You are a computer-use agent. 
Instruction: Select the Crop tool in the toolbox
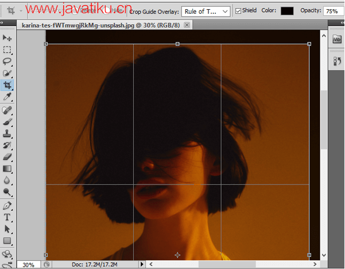[7, 85]
